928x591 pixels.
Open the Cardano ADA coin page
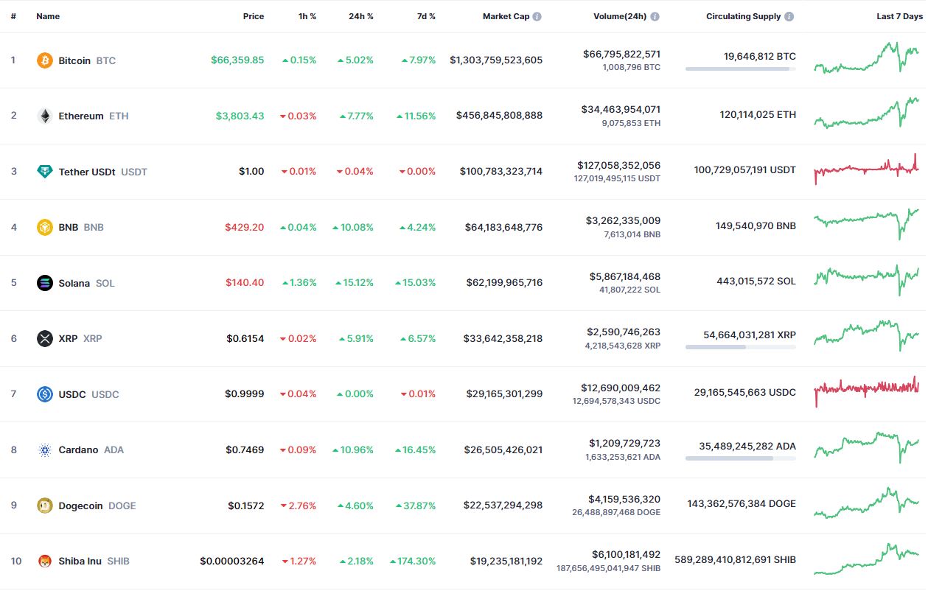pos(78,450)
